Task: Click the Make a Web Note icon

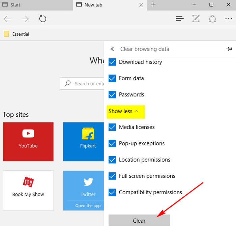Action: 196,19
